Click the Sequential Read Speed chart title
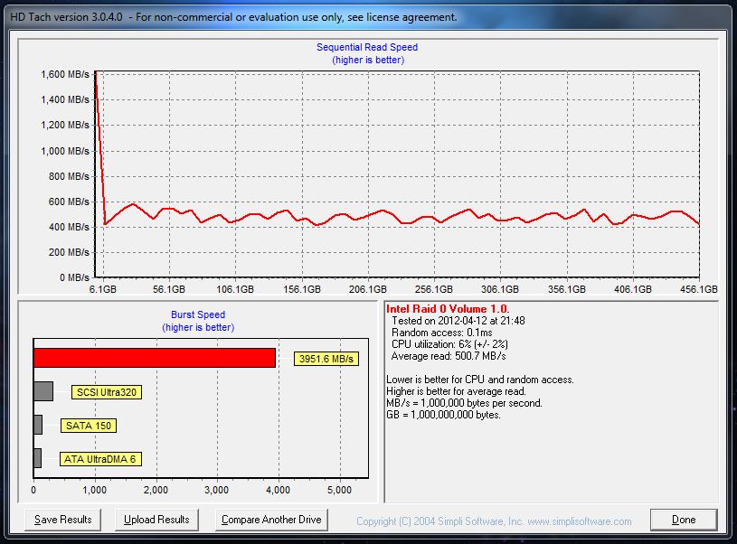This screenshot has height=544, width=737. click(x=367, y=47)
